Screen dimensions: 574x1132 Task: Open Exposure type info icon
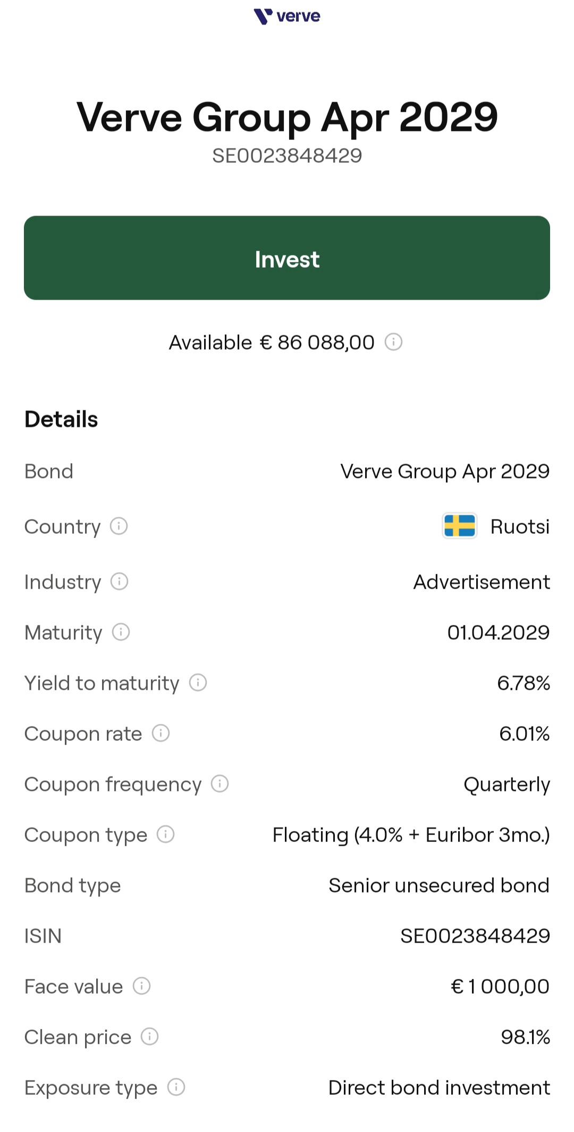click(x=176, y=1087)
